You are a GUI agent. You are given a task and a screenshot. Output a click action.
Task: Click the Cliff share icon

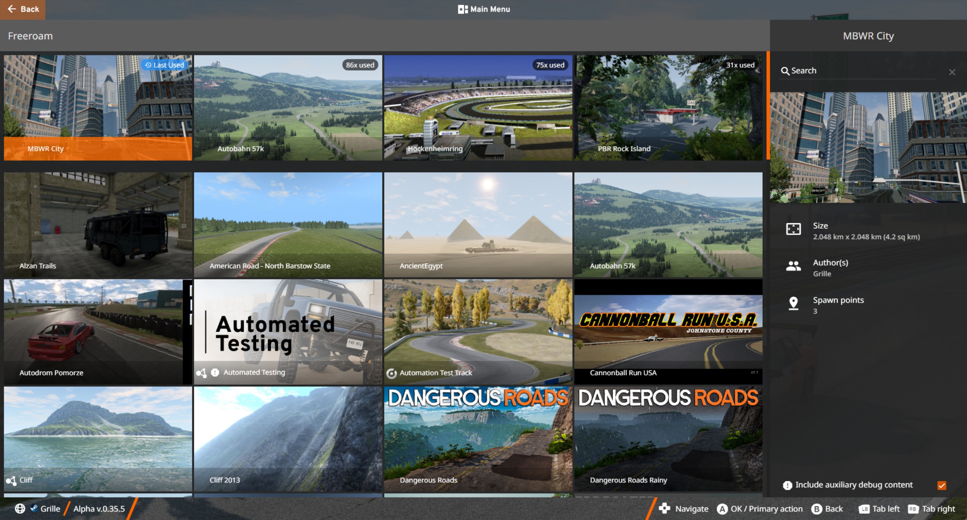pyautogui.click(x=11, y=481)
